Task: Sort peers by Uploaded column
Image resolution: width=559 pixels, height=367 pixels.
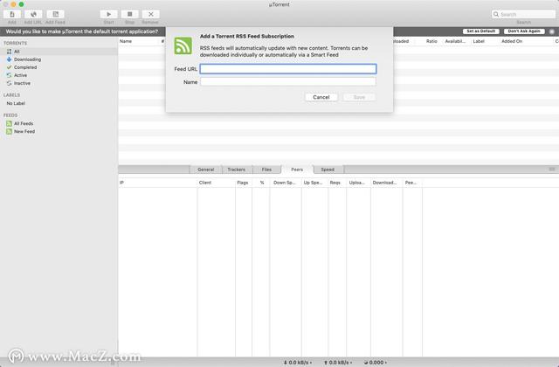Action: pyautogui.click(x=358, y=183)
